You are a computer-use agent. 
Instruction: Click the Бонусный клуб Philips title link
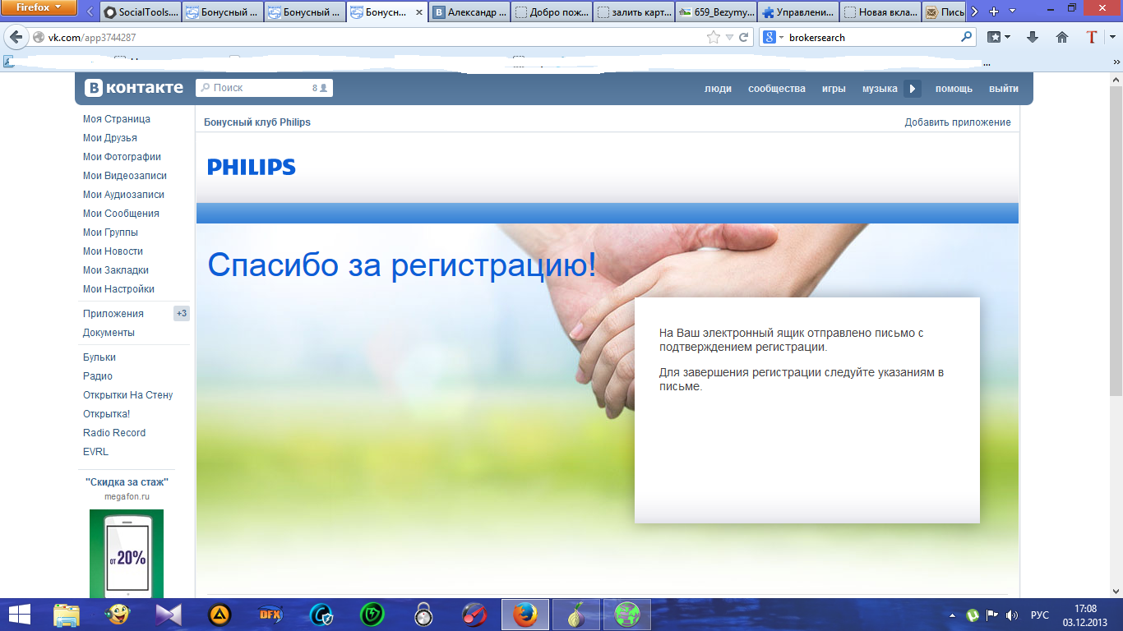pos(257,122)
